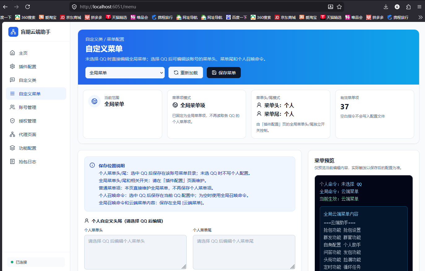Click the 个人菜单头 textarea resize handle
The width and height of the screenshot is (425, 271).
[x=184, y=267]
